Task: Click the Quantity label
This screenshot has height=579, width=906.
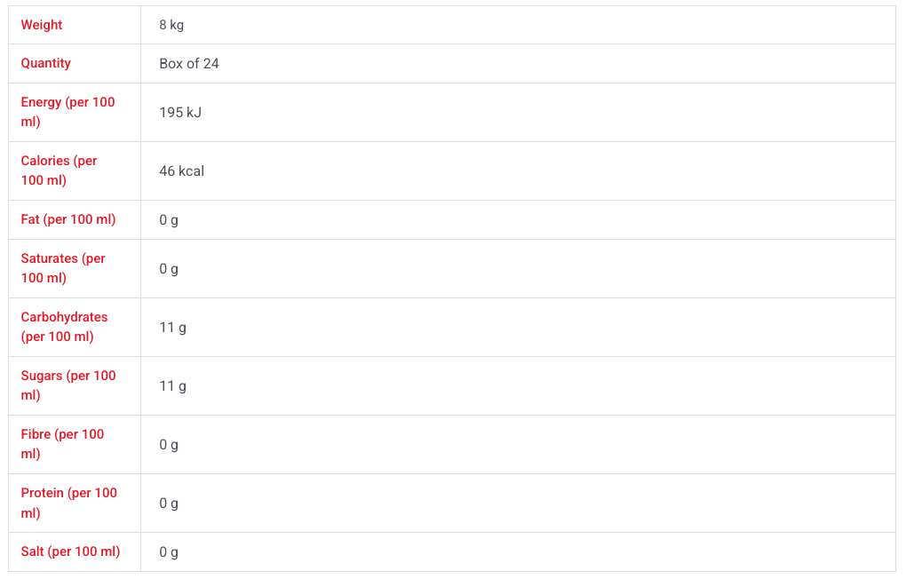Action: pos(45,63)
